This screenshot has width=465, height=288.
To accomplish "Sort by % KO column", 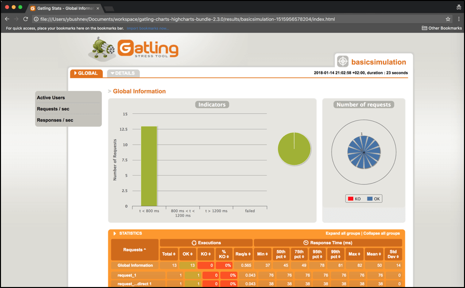I will pos(224,254).
